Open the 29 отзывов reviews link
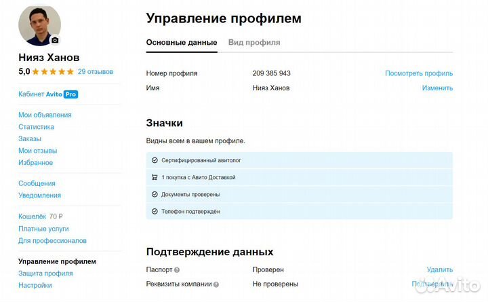The image size is (488, 302). pyautogui.click(x=96, y=72)
